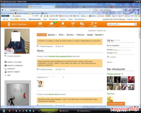Image resolution: width=141 pixels, height=113 pixels.
Task: Expand the 'Прочее' profile menu
Action: click(99, 35)
